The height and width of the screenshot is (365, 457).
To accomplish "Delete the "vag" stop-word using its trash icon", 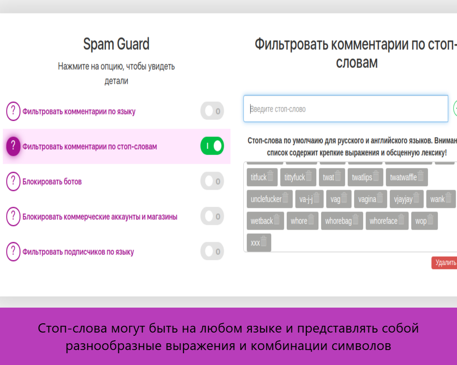I will [344, 198].
